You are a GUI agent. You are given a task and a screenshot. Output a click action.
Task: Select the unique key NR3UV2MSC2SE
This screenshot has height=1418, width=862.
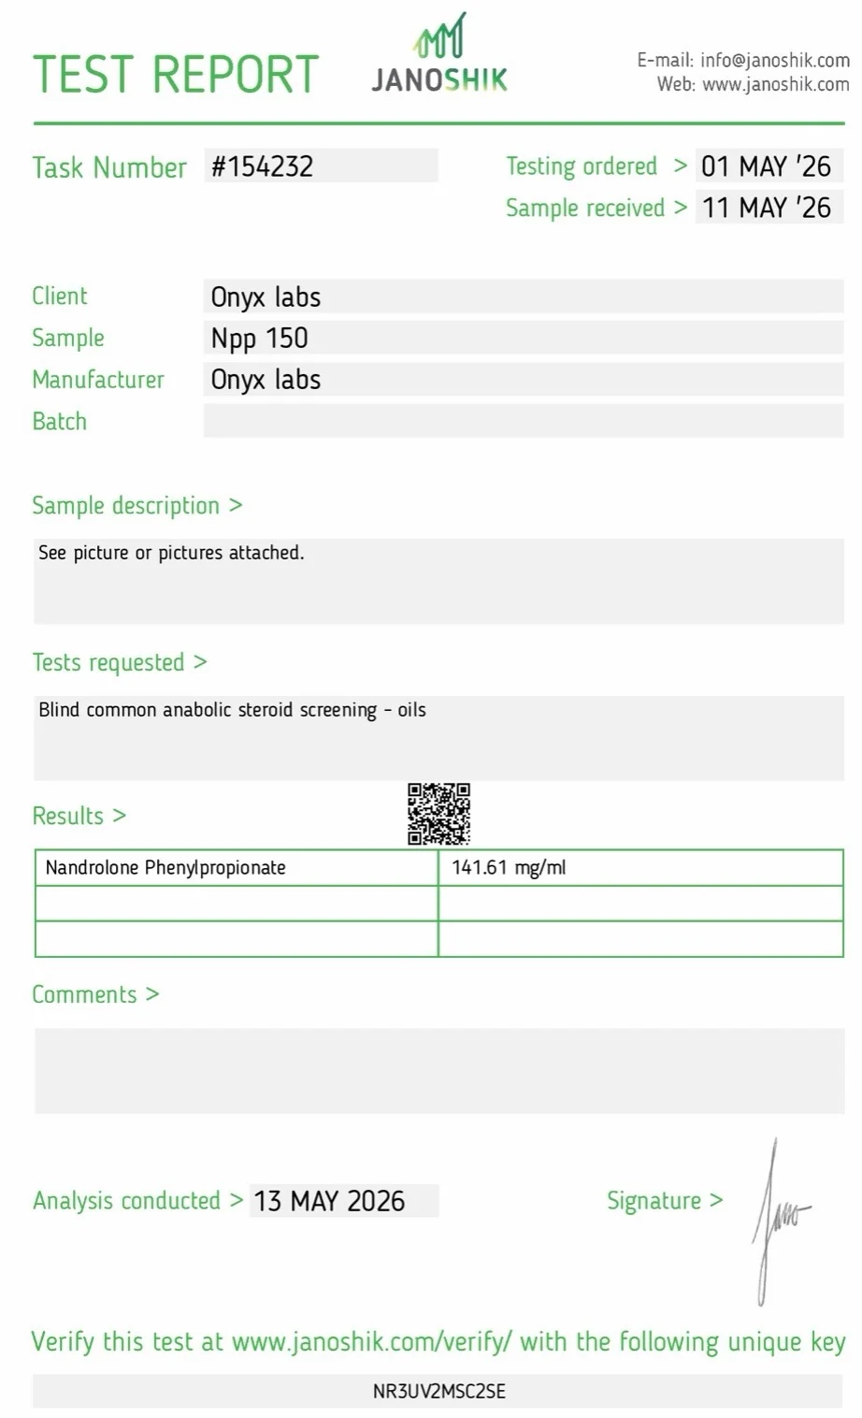[x=438, y=1391]
